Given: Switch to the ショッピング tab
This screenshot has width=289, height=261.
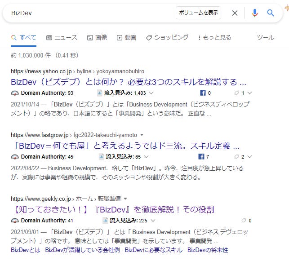Looking at the screenshot, I should tap(167, 38).
